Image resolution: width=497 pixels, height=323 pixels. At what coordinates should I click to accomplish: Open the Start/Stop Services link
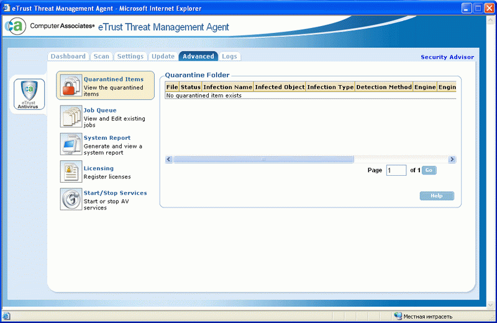115,193
